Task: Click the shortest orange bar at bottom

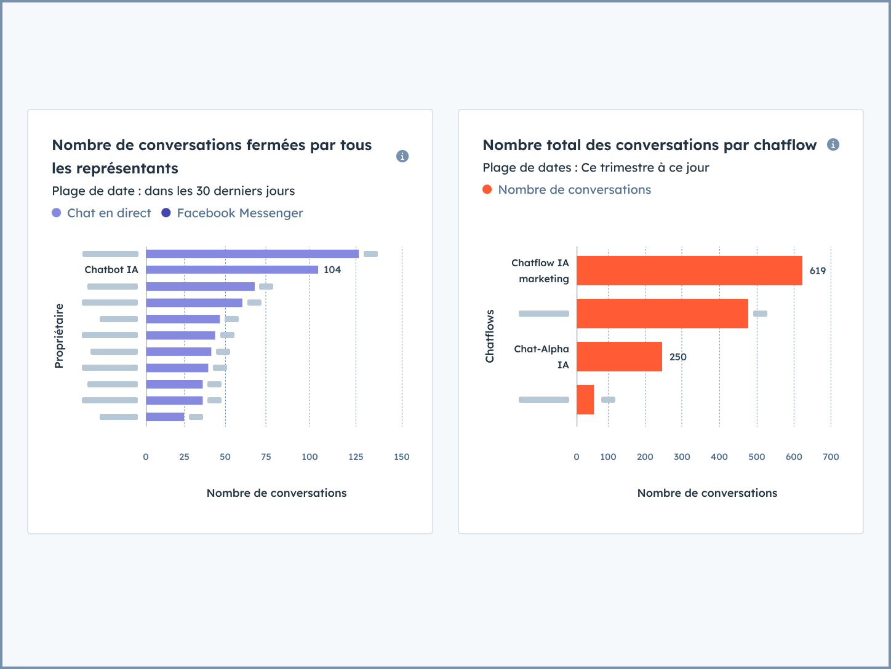Action: (585, 400)
